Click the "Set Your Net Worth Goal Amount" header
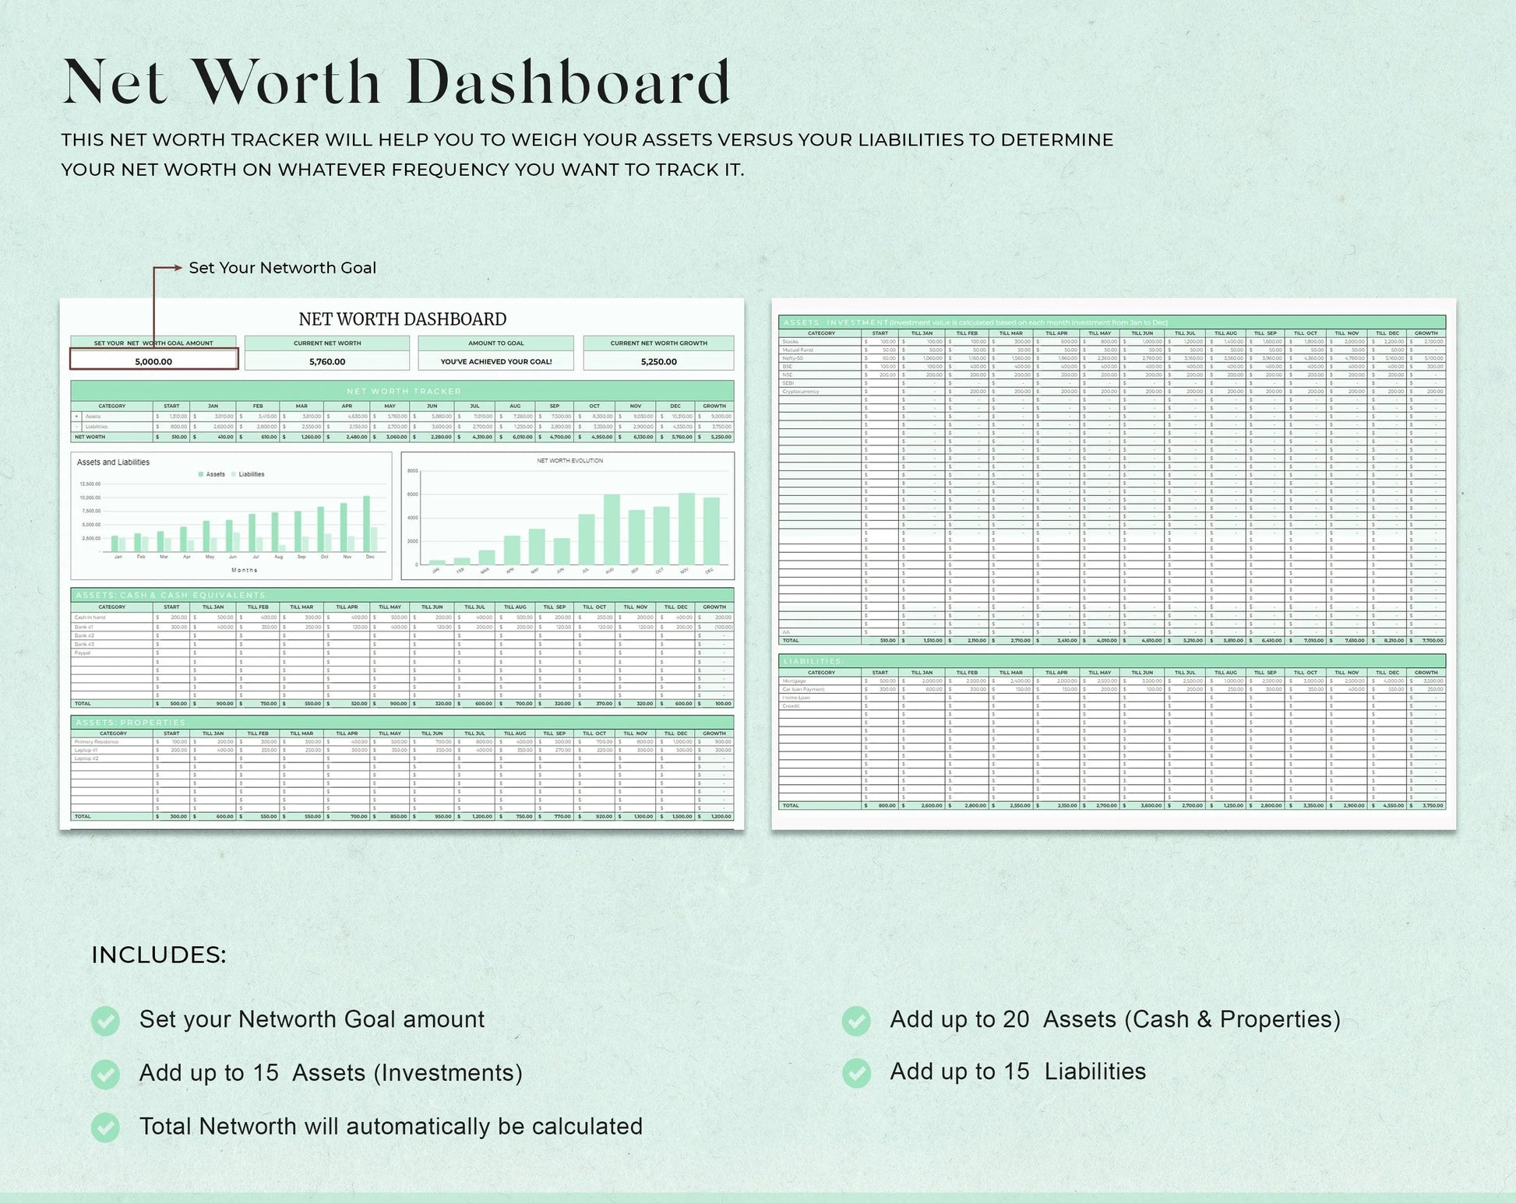This screenshot has width=1516, height=1203. point(153,343)
